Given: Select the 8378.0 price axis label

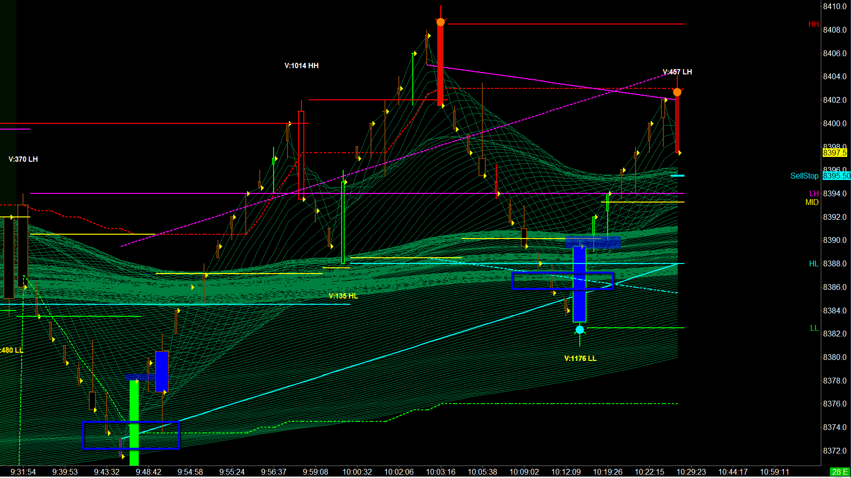Looking at the screenshot, I should point(835,381).
